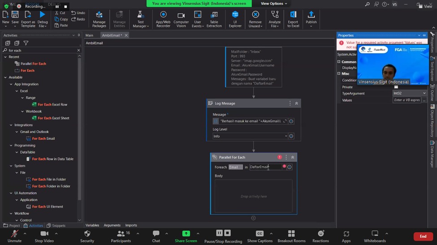Switch to the Main tab
Image resolution: width=437 pixels, height=245 pixels.
tap(89, 35)
